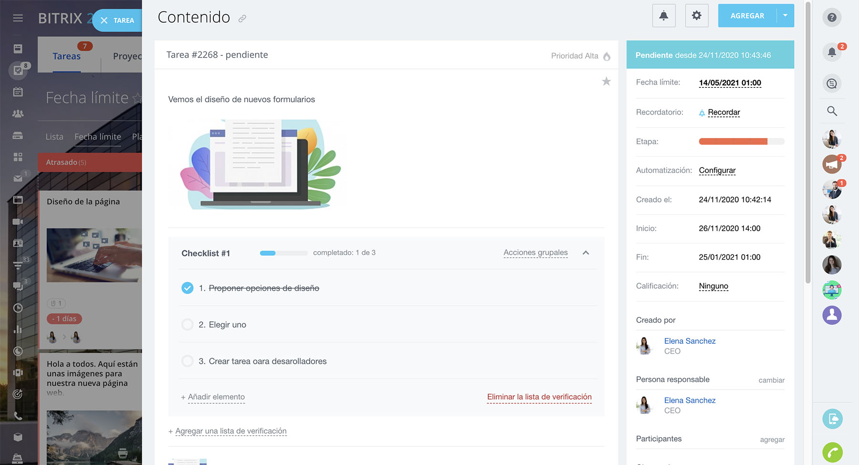Image resolution: width=859 pixels, height=465 pixels.
Task: Click the green phone call button
Action: tap(832, 452)
